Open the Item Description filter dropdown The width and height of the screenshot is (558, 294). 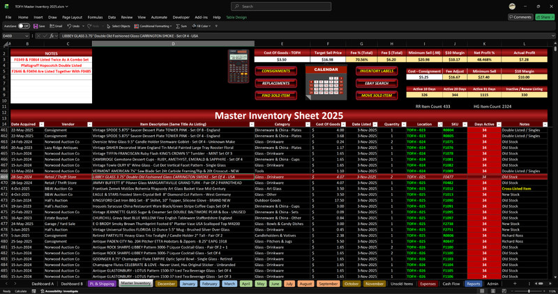click(252, 125)
